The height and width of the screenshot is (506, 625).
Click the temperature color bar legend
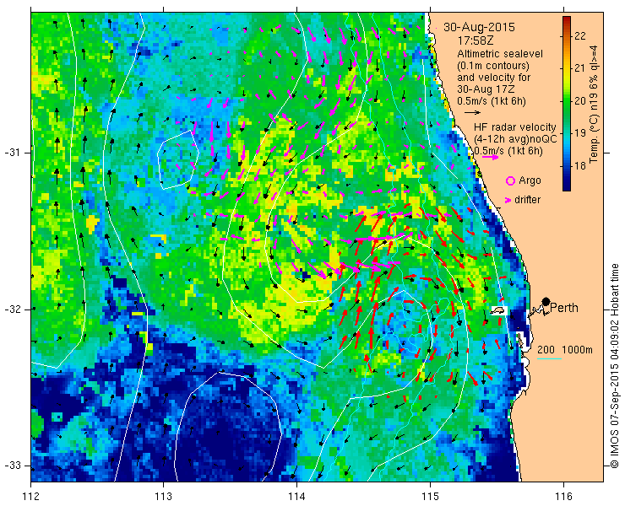click(567, 104)
